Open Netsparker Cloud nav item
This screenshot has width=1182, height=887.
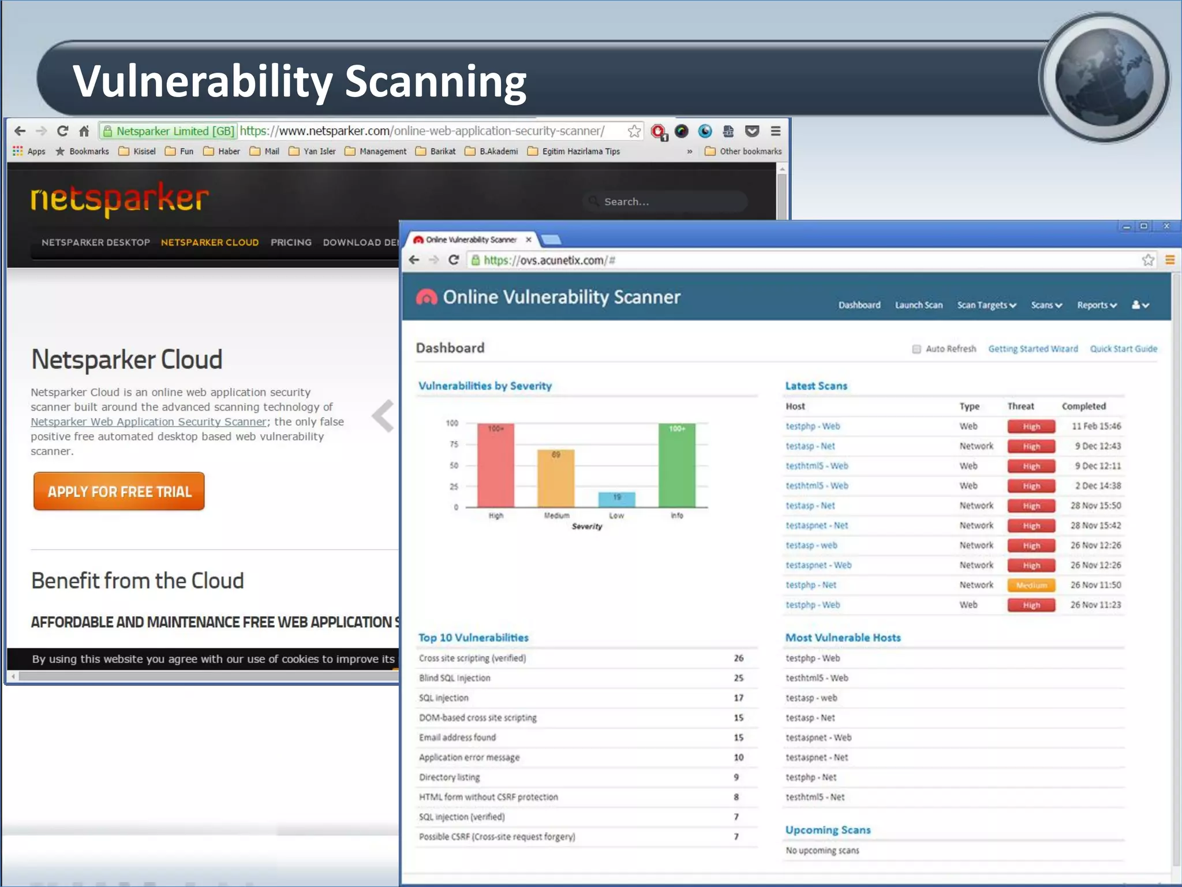pos(210,243)
